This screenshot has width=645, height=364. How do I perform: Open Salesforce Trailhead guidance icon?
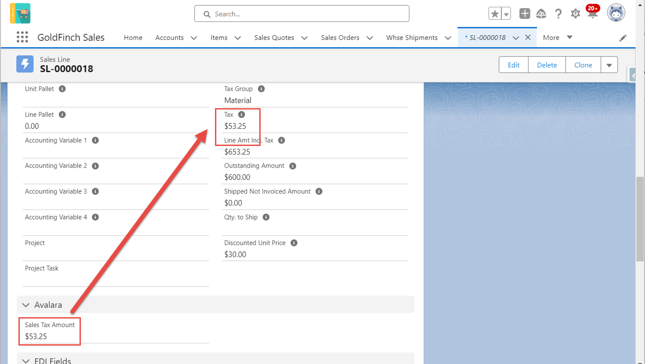pos(541,14)
